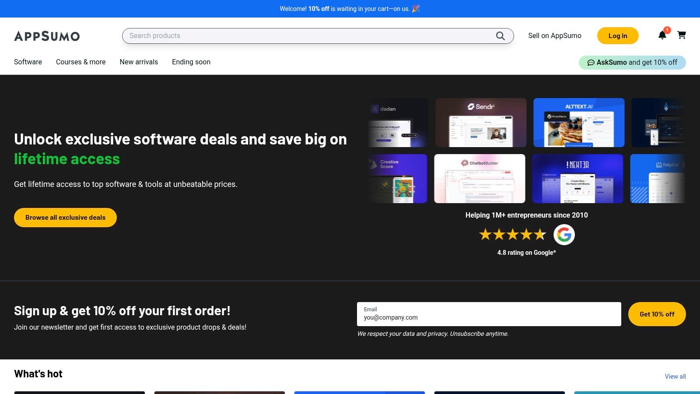The height and width of the screenshot is (394, 700).
Task: Click the Google logo icon
Action: (564, 235)
